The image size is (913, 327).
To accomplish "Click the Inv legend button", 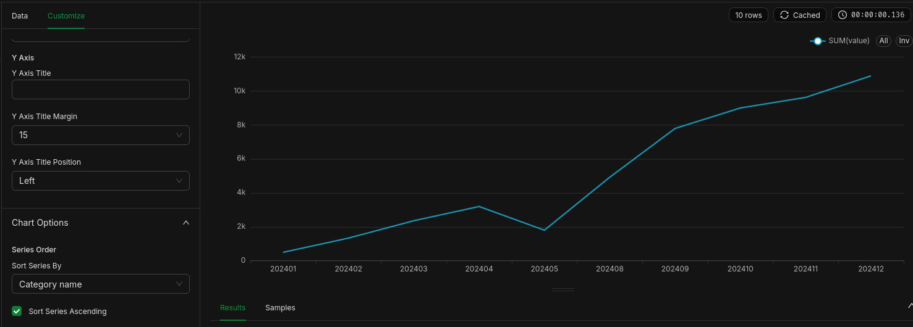I will click(904, 41).
